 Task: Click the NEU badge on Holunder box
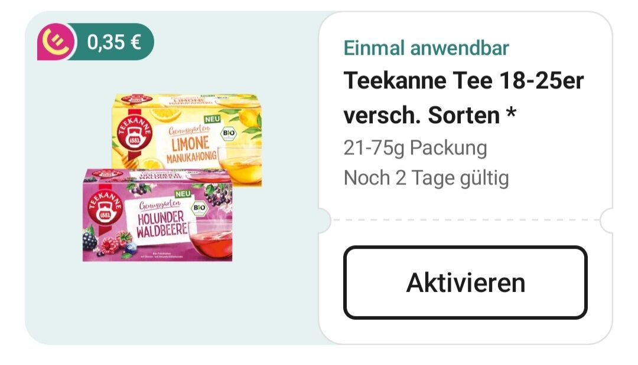point(183,194)
